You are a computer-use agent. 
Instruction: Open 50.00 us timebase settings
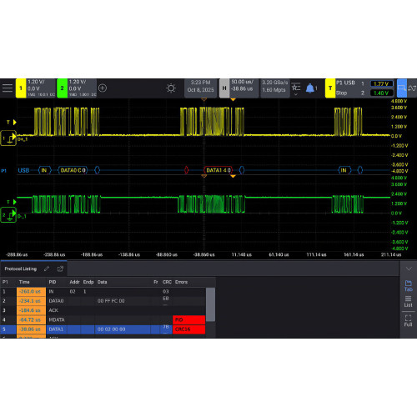coord(244,88)
